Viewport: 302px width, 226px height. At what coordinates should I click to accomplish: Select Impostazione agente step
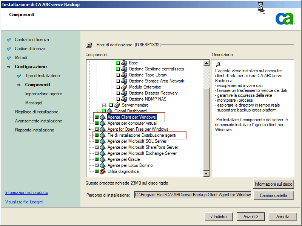[x=43, y=94]
